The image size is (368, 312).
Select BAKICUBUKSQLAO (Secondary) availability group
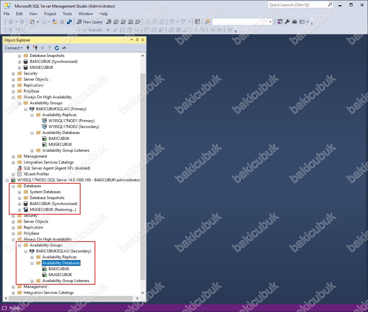63,251
